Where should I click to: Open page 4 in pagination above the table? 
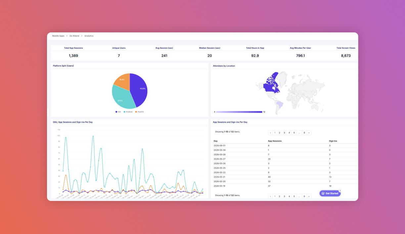tap(289, 133)
